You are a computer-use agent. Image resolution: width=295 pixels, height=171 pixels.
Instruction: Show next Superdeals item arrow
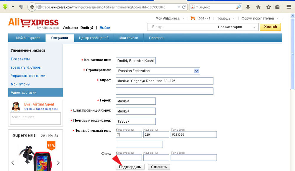[x=58, y=163]
